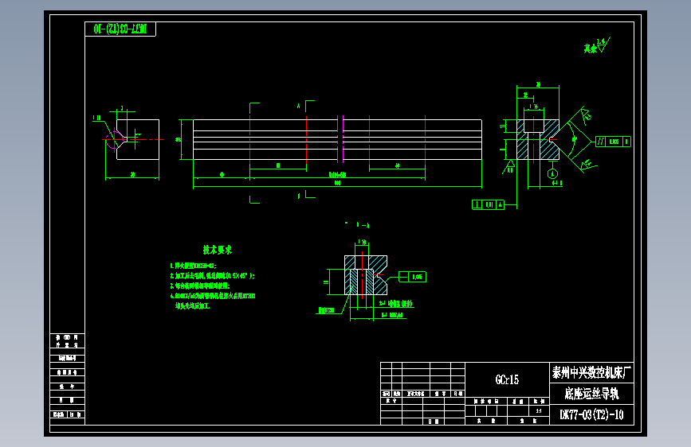
Task: Click the 其余 surface roughness symbol
Action: [597, 46]
